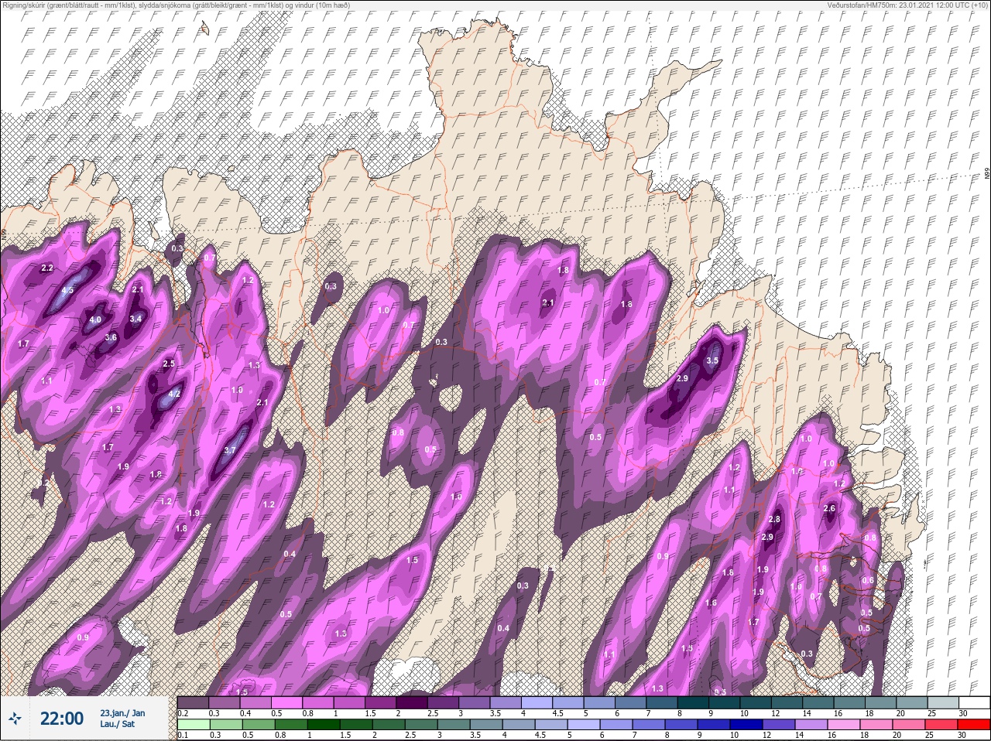The image size is (991, 741).
Task: Click the 2.5 precipitation value on the map
Action: coord(169,364)
